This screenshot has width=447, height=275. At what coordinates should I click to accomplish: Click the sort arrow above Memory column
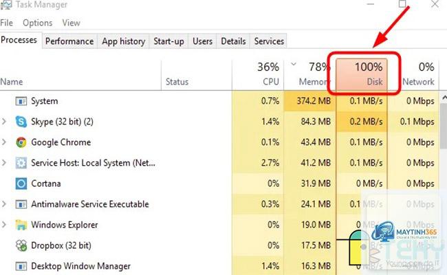294,64
